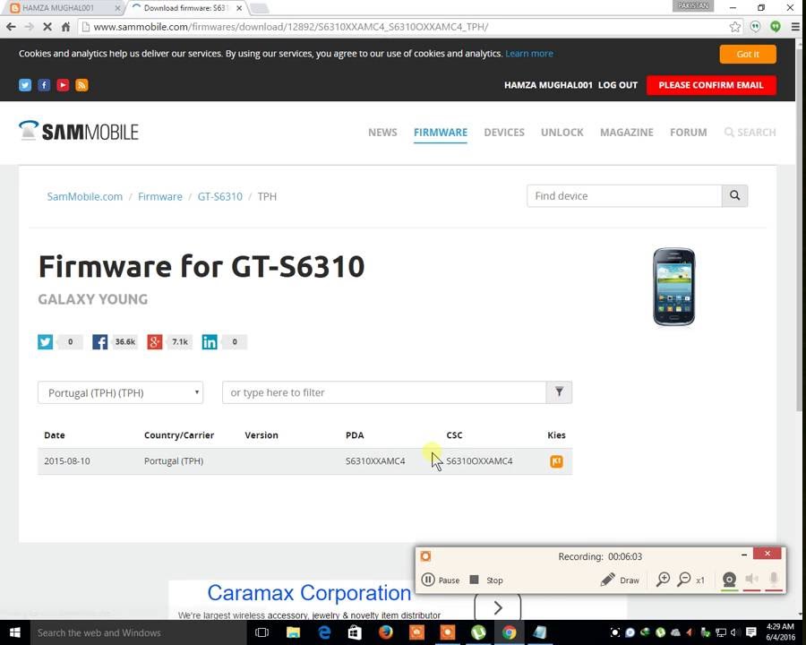Open SamMobile Facebook page in header
Screen dimensions: 806x645
click(44, 85)
